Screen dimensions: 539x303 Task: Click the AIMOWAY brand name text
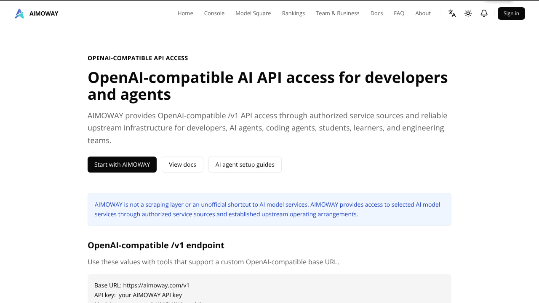click(x=44, y=13)
